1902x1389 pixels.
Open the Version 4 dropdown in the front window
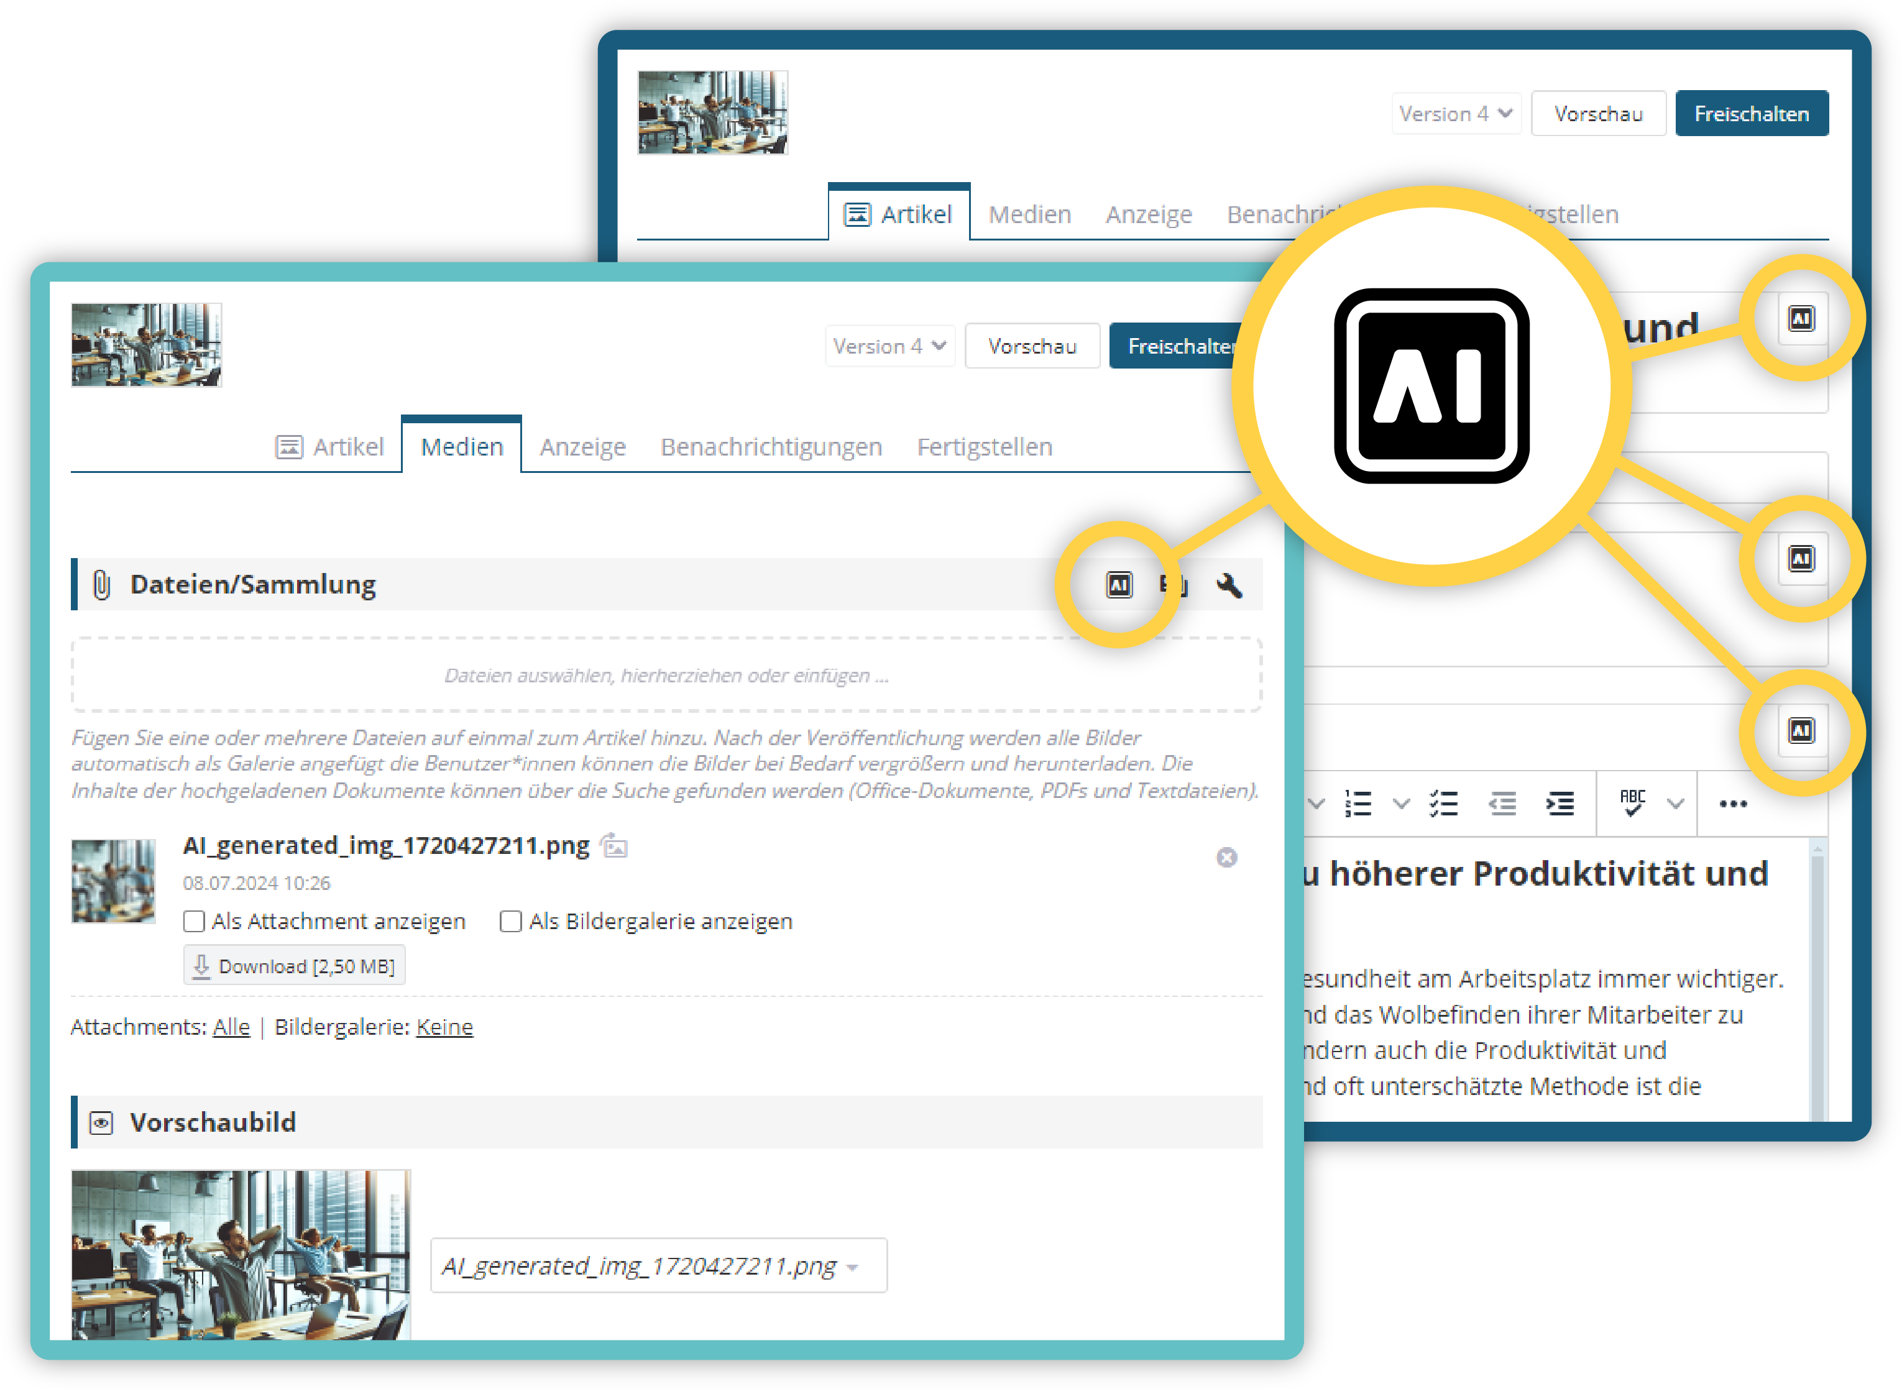(889, 346)
